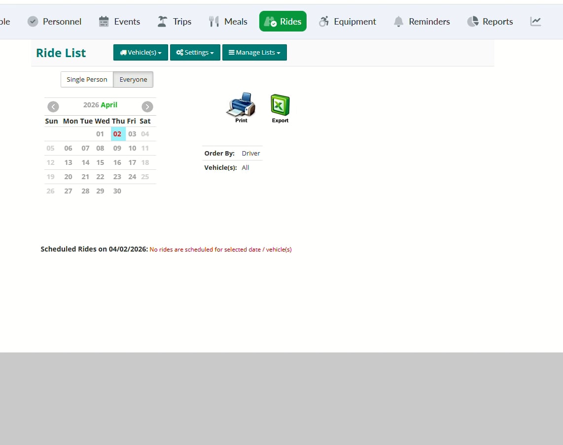Click the Order By value Driver
The image size is (563, 445).
pos(250,154)
